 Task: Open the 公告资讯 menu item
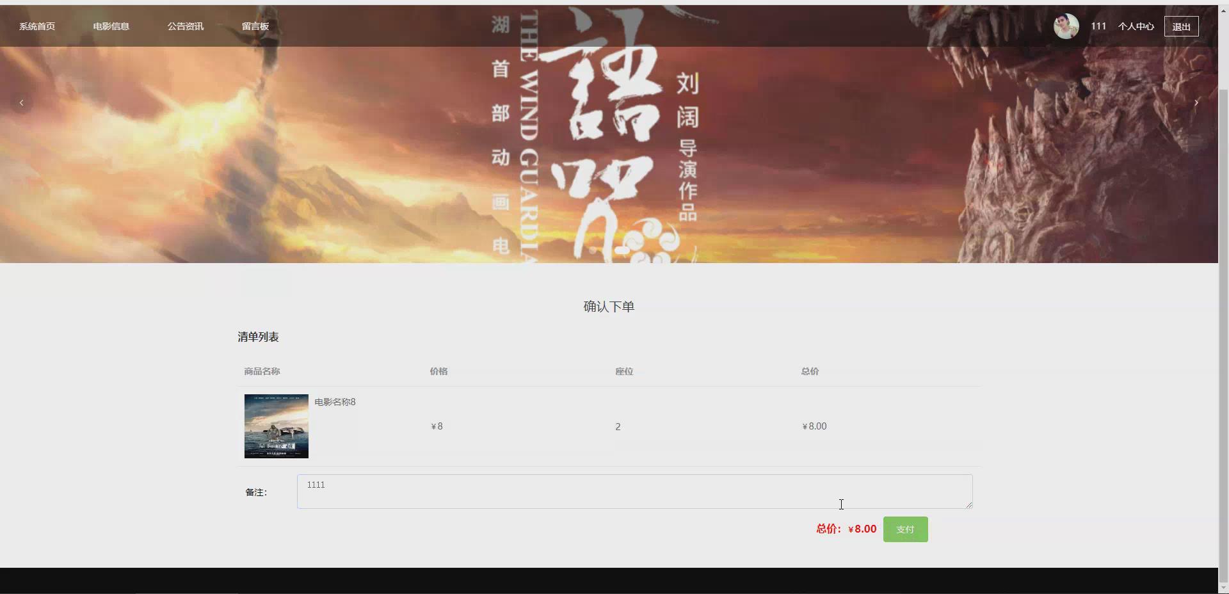[185, 26]
